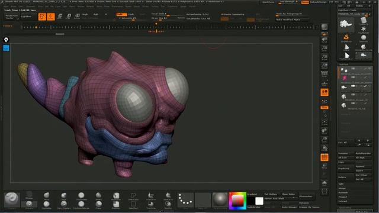Select the ClayBuildup brush

click(46, 205)
